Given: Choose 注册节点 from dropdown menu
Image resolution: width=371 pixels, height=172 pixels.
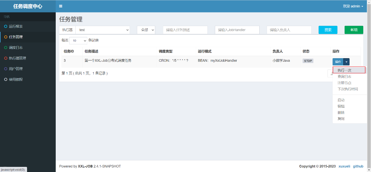Looking at the screenshot, I should [344, 83].
